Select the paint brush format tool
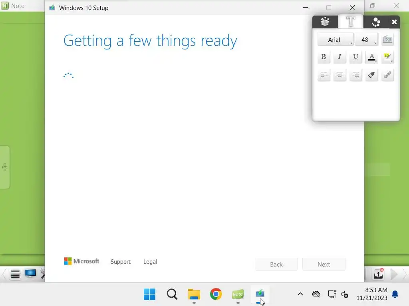 click(372, 75)
